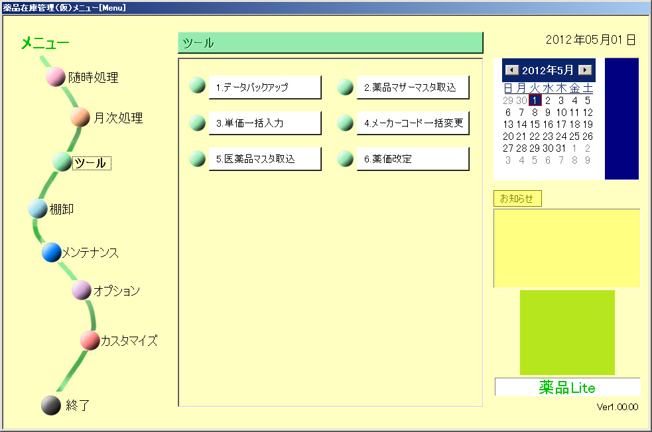Select May 26 in the calendar

point(588,136)
